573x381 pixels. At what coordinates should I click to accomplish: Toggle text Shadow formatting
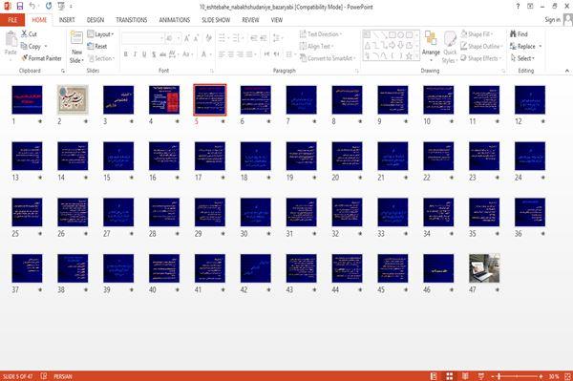[154, 54]
